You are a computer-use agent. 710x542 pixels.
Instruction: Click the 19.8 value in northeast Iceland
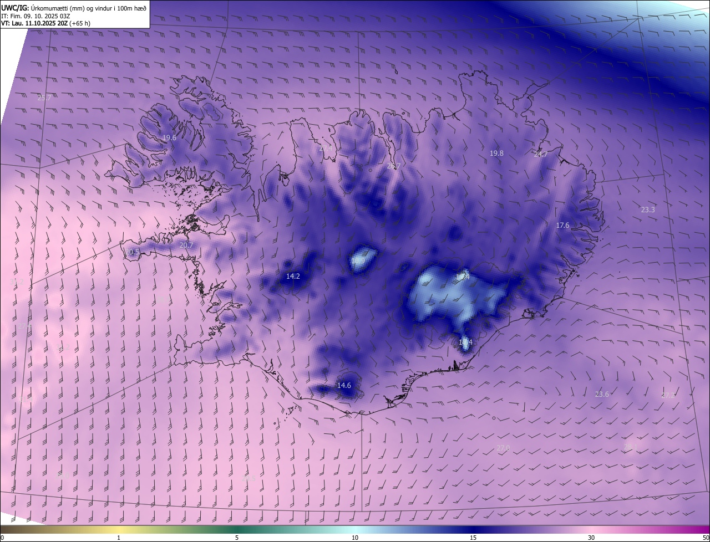(x=496, y=153)
